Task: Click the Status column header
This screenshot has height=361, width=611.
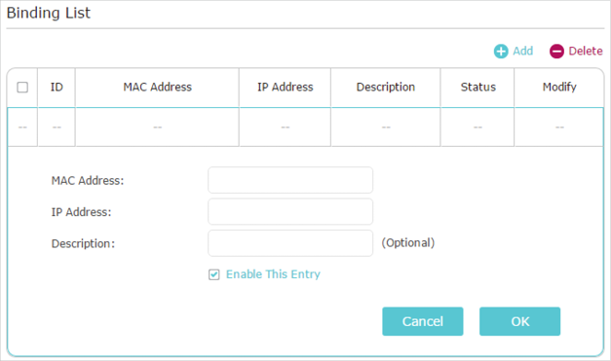Action: 478,88
